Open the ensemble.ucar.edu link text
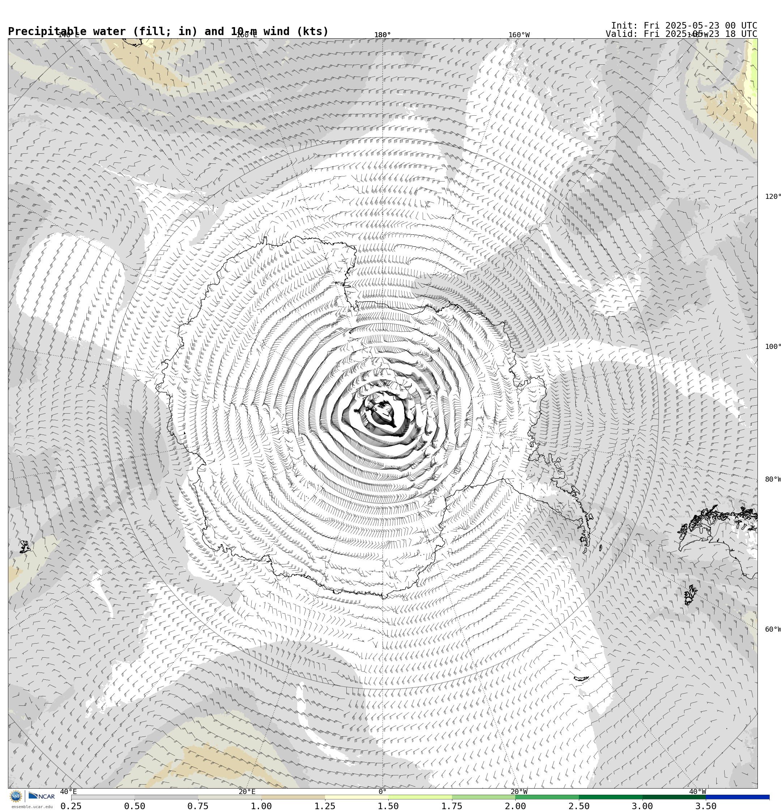 coord(32,806)
